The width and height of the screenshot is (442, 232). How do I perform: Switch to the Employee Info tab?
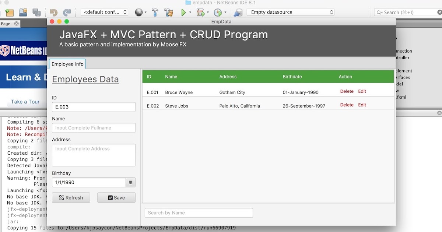click(67, 64)
